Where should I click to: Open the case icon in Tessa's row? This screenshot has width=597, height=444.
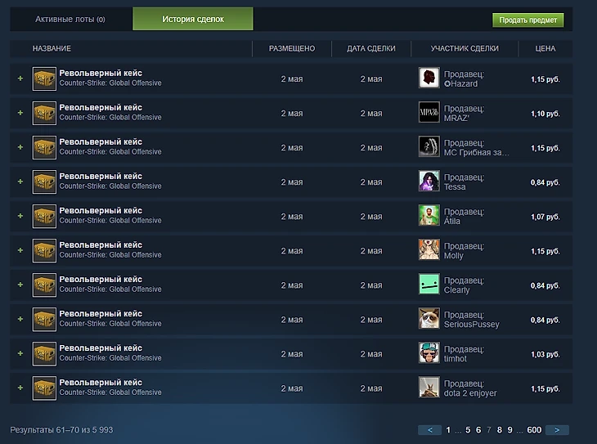pyautogui.click(x=44, y=182)
